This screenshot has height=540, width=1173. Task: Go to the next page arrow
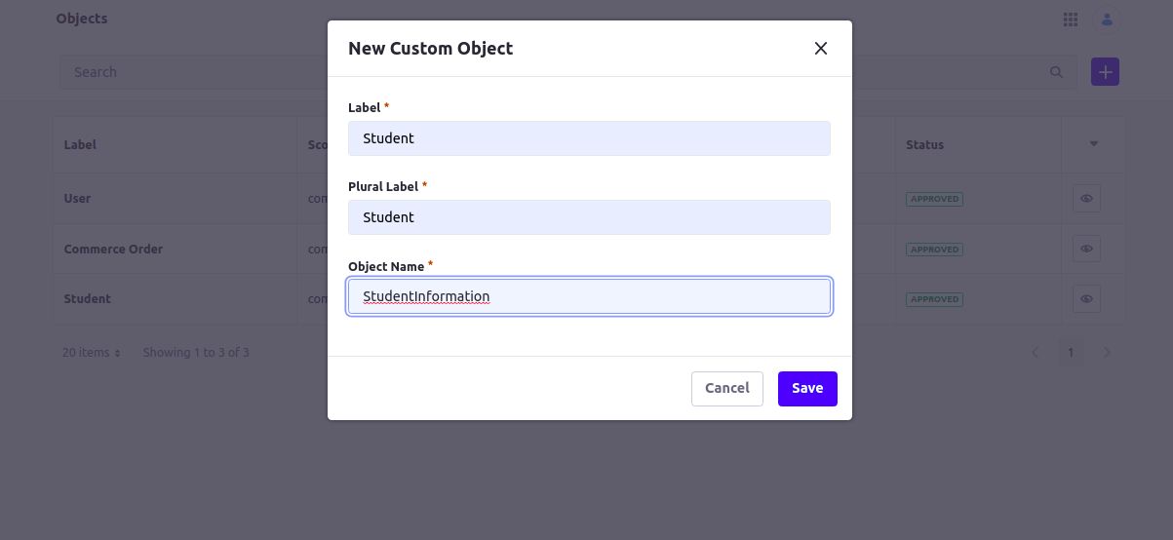1107,352
